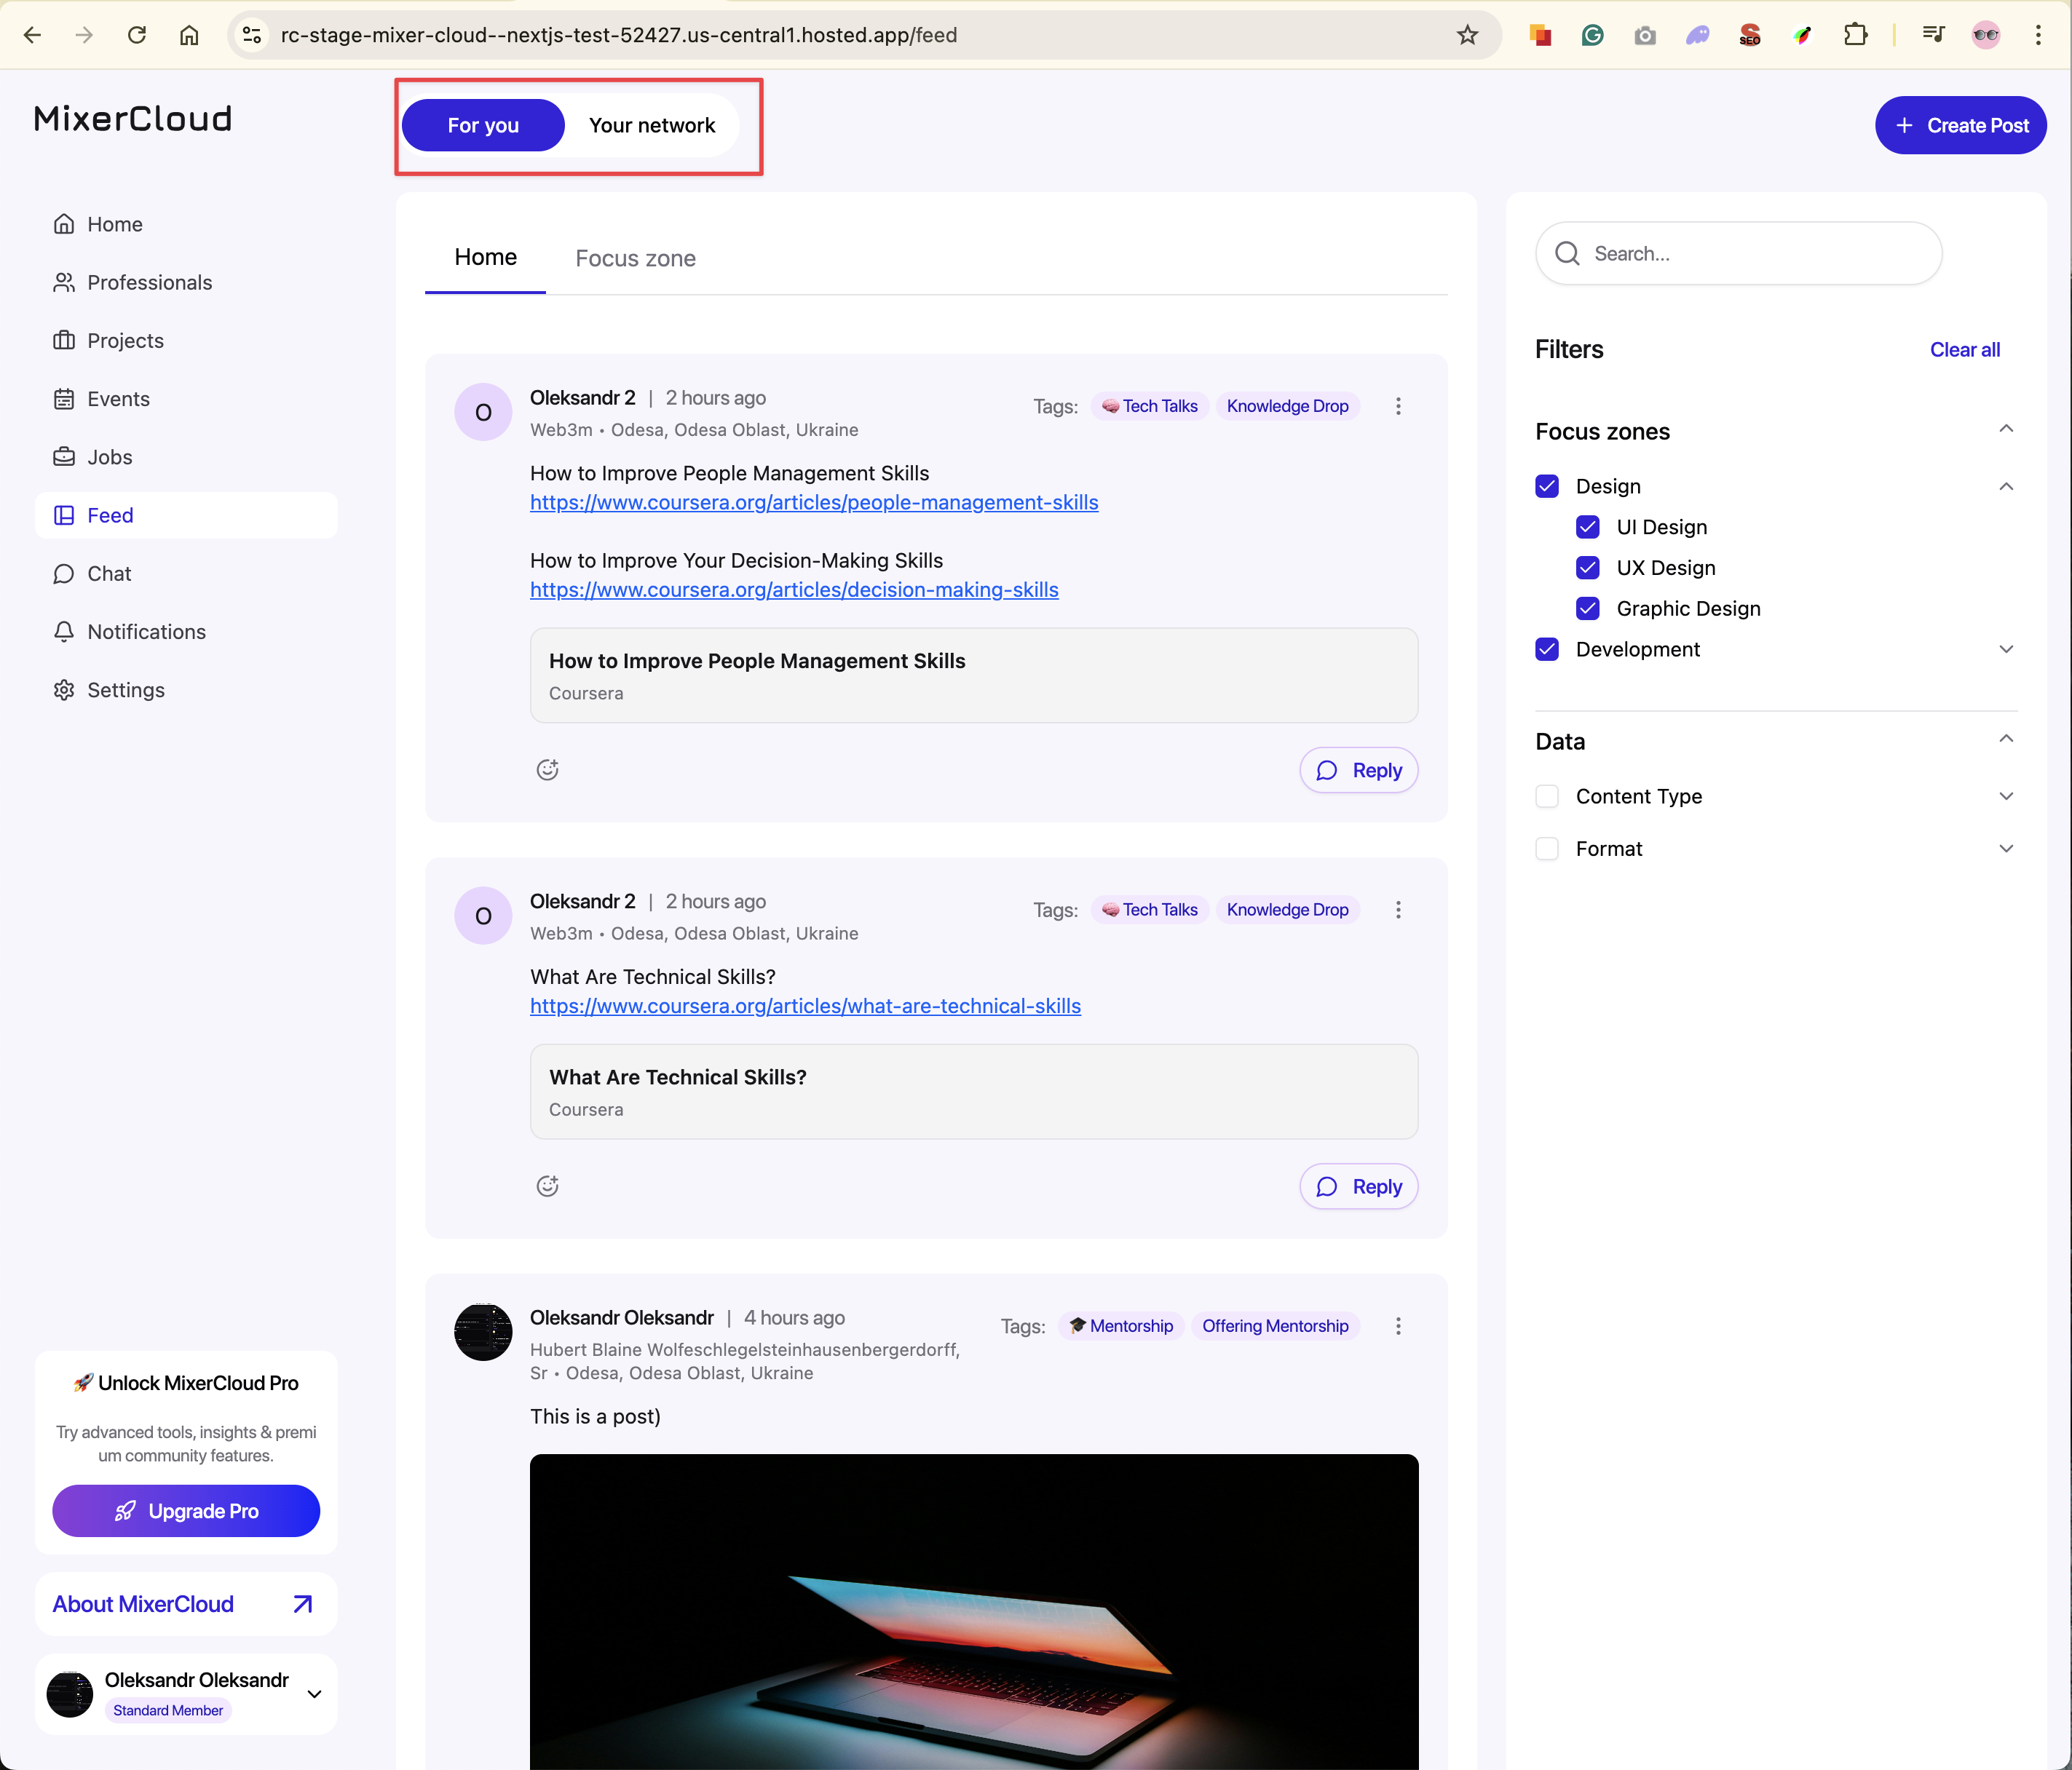Open user account dropdown for Oleksandr Oleksandr
The height and width of the screenshot is (1770, 2072).
[314, 1694]
